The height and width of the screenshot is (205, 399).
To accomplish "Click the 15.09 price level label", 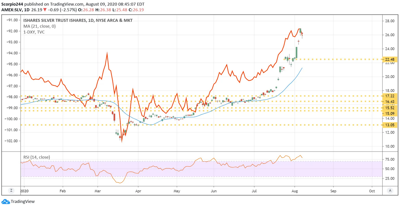I will [390, 113].
